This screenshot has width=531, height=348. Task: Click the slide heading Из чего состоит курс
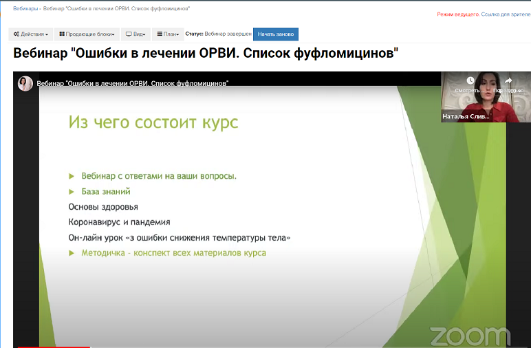tap(153, 123)
